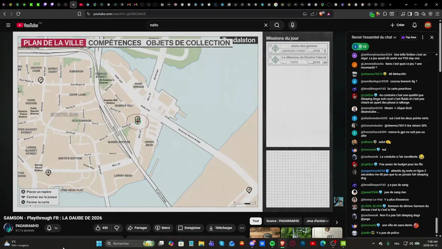The height and width of the screenshot is (249, 442).
Task: Click the Créer button
Action: pos(397,25)
